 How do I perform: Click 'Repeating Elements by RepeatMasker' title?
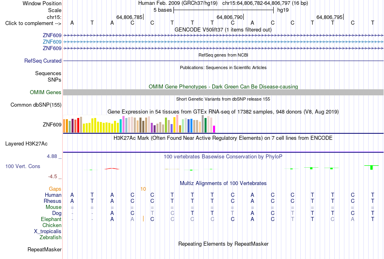(x=223, y=244)
